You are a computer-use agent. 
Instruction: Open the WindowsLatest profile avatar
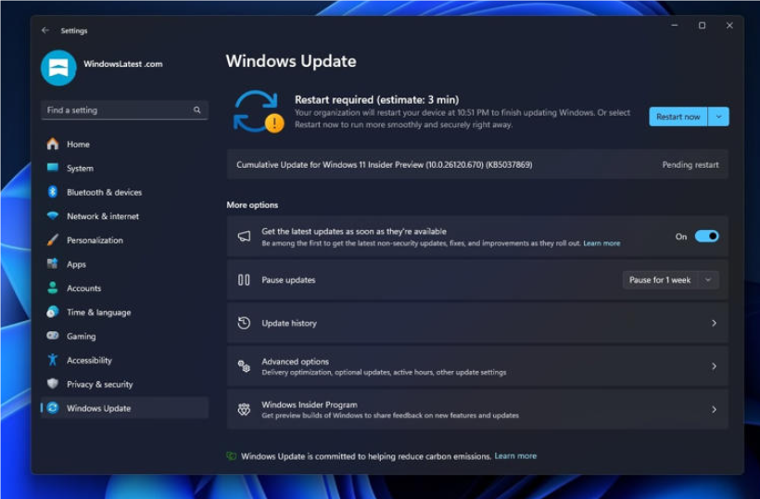click(x=58, y=68)
